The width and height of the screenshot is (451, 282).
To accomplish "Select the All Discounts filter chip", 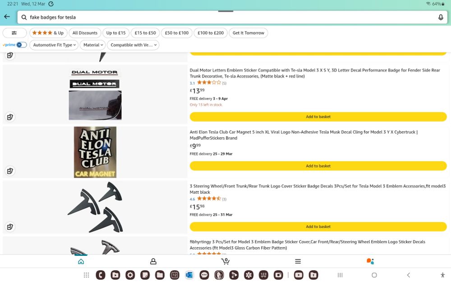I will tap(85, 33).
